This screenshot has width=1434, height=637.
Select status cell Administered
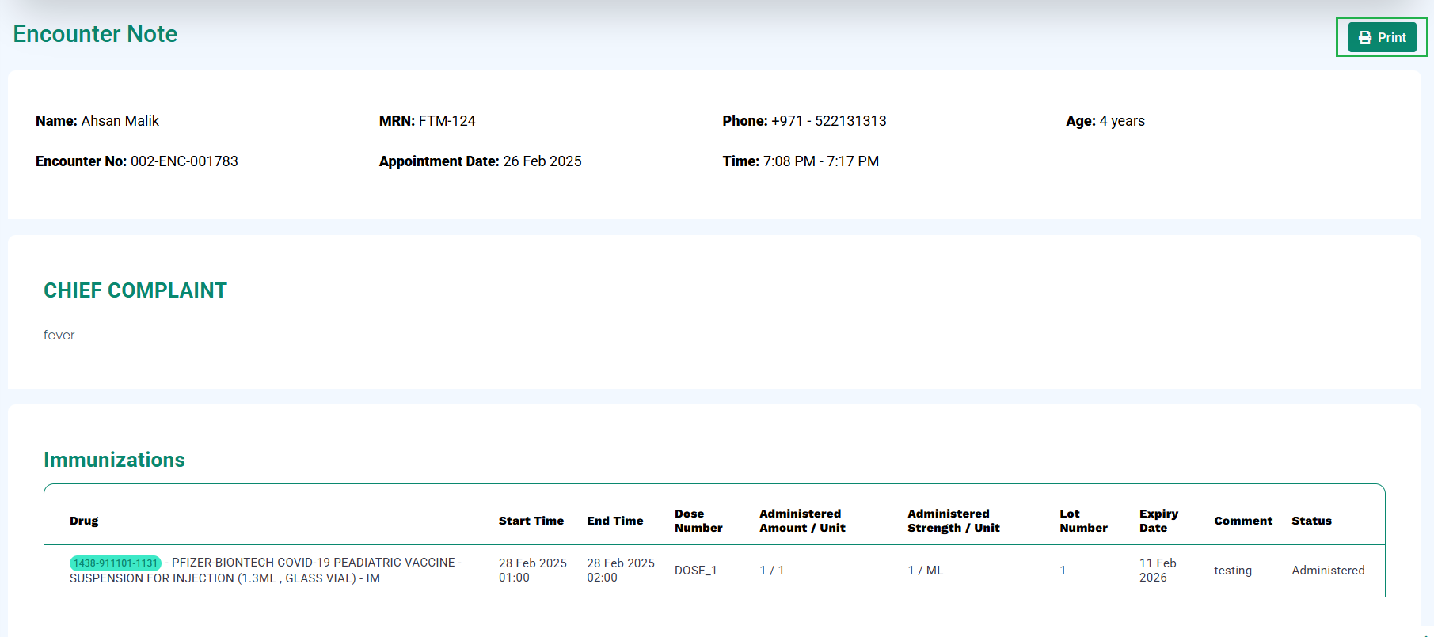click(x=1328, y=571)
